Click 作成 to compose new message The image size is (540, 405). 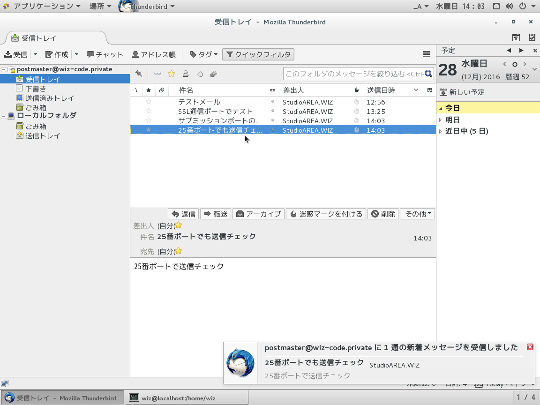point(57,54)
